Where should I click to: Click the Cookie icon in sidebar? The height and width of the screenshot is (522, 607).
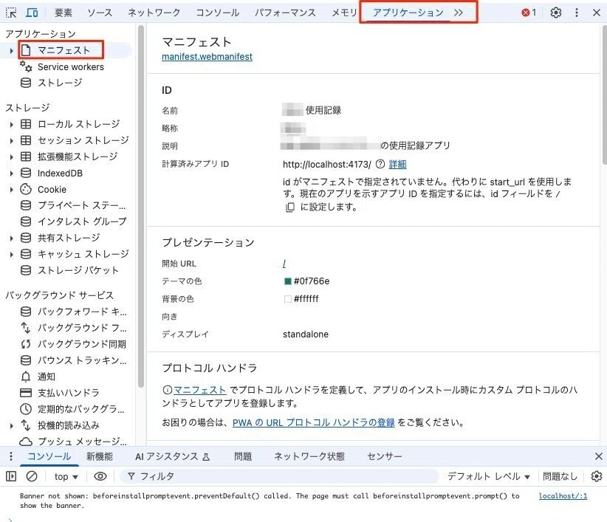(26, 189)
